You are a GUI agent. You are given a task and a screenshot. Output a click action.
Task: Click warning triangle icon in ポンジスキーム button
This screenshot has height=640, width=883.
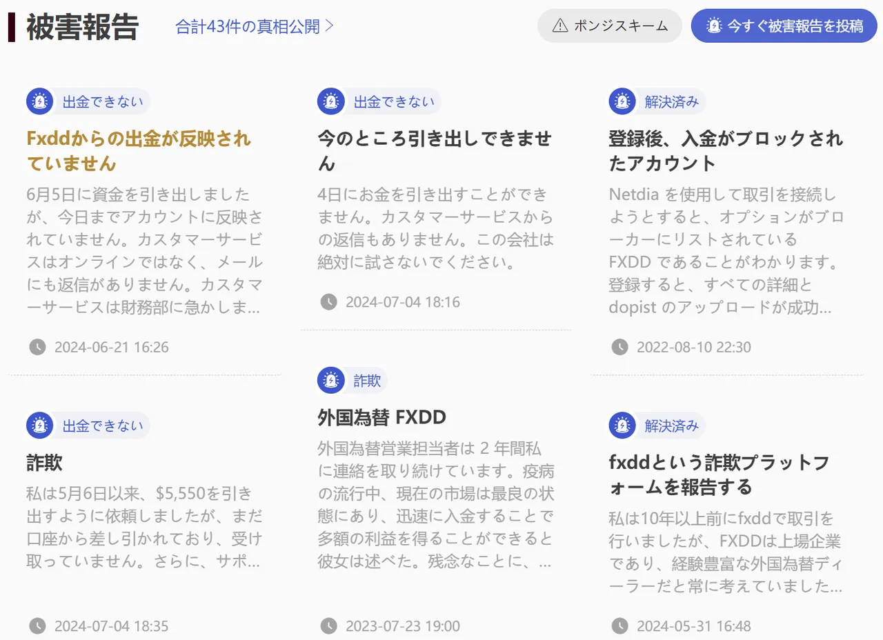pos(561,26)
